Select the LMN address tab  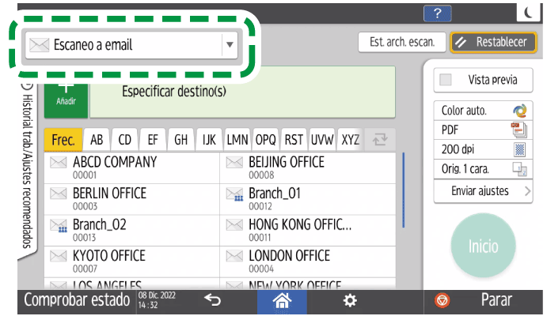coord(237,140)
